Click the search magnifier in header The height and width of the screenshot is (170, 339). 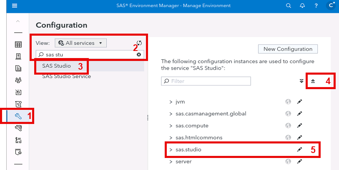point(289,6)
